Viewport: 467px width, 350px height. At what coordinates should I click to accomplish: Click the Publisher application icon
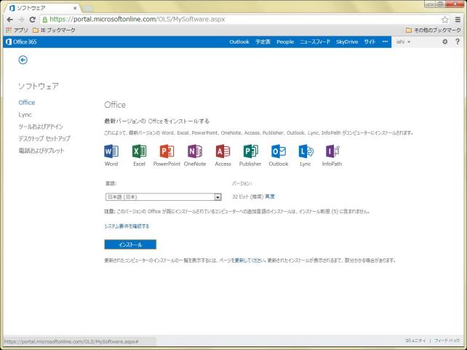pos(250,151)
